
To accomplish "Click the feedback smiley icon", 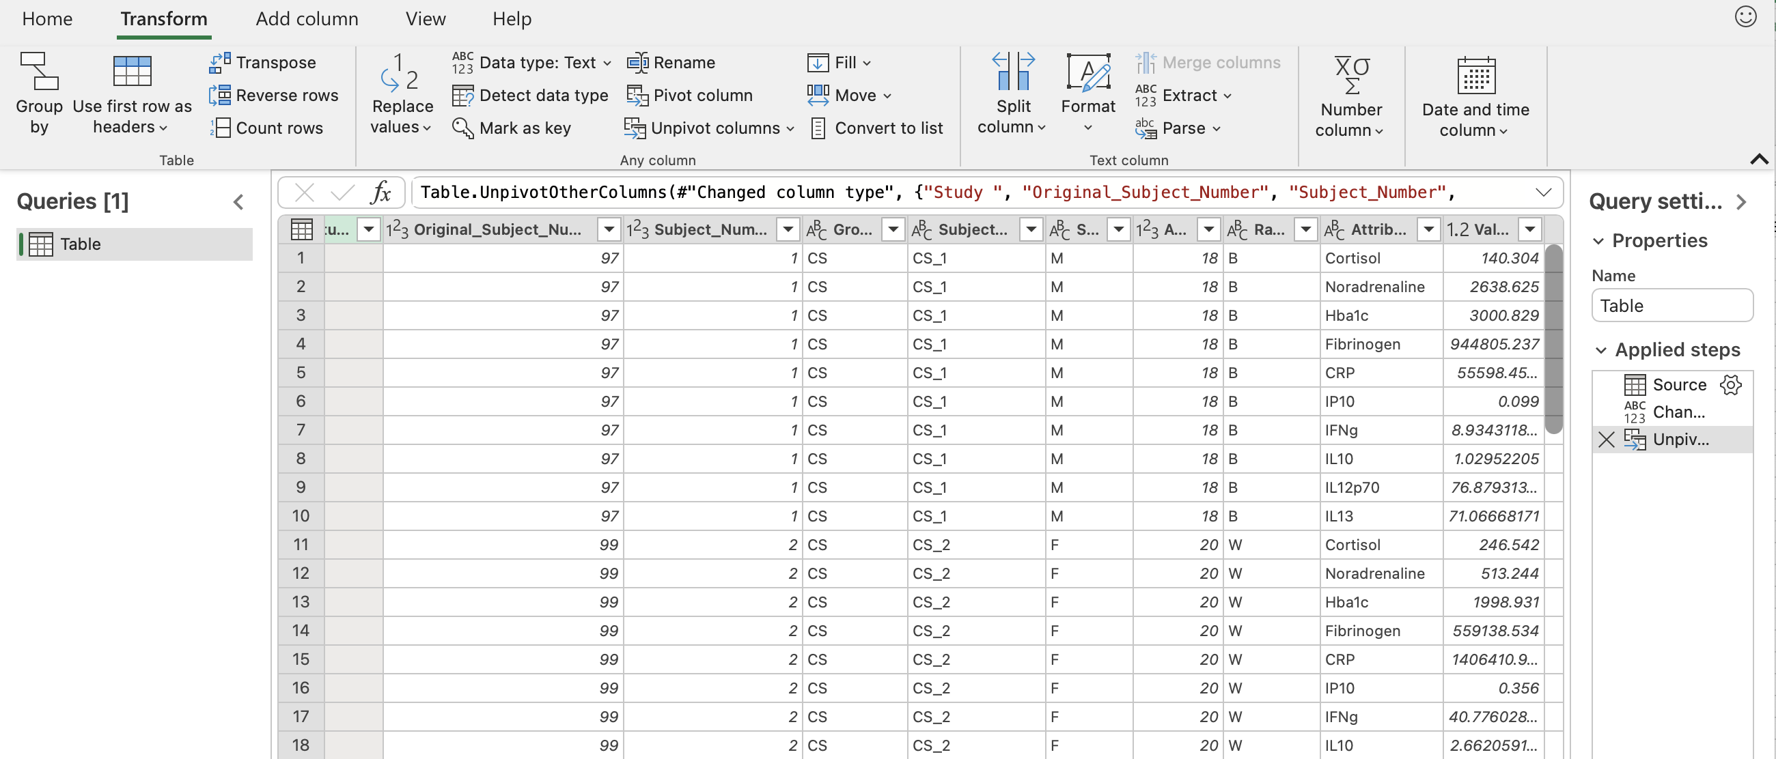I will pyautogui.click(x=1745, y=16).
